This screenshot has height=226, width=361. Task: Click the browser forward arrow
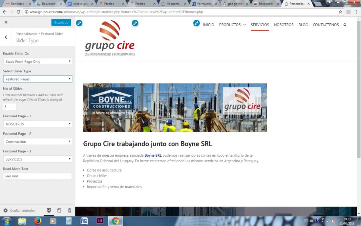(x=11, y=12)
